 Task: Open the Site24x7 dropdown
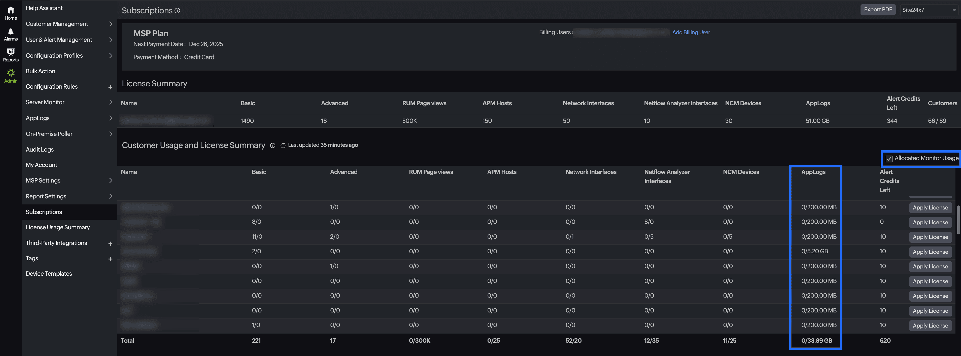[x=929, y=10]
